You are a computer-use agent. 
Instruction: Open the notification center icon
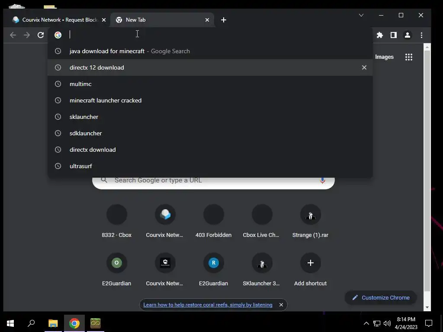point(429,323)
